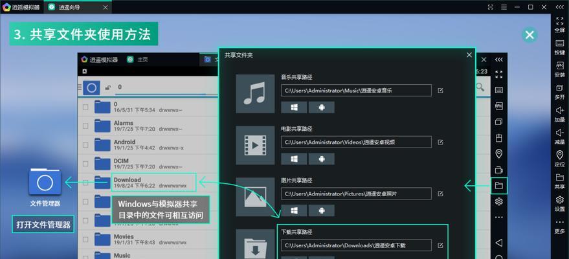The width and height of the screenshot is (569, 259).
Task: Tick the checkbox for folder 0
Action: click(x=85, y=107)
